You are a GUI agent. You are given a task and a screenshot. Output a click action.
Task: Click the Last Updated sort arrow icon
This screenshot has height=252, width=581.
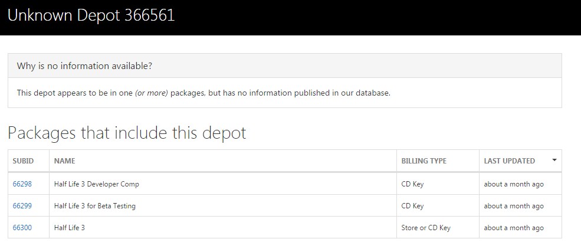pyautogui.click(x=554, y=160)
